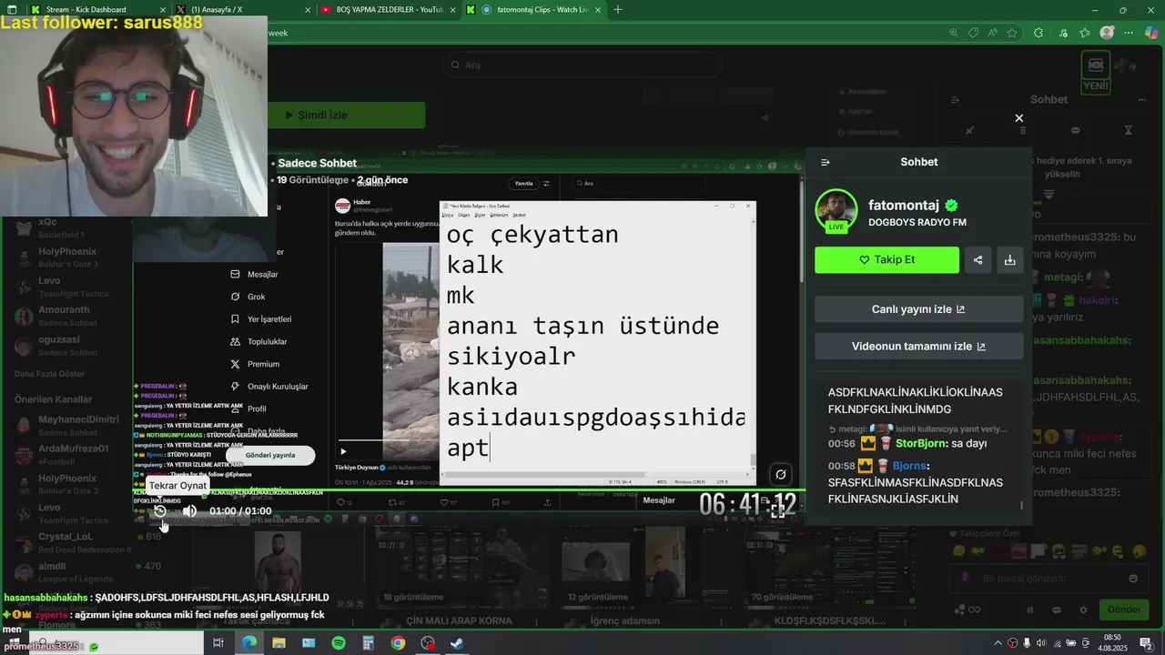
Task: Open Task View on taskbar
Action: (218, 643)
